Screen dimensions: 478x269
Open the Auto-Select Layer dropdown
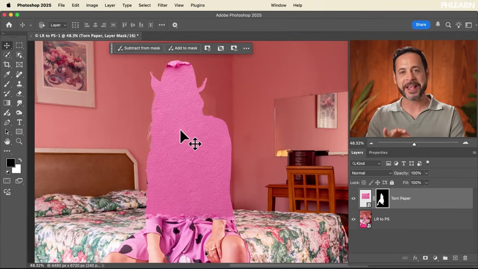click(x=58, y=25)
